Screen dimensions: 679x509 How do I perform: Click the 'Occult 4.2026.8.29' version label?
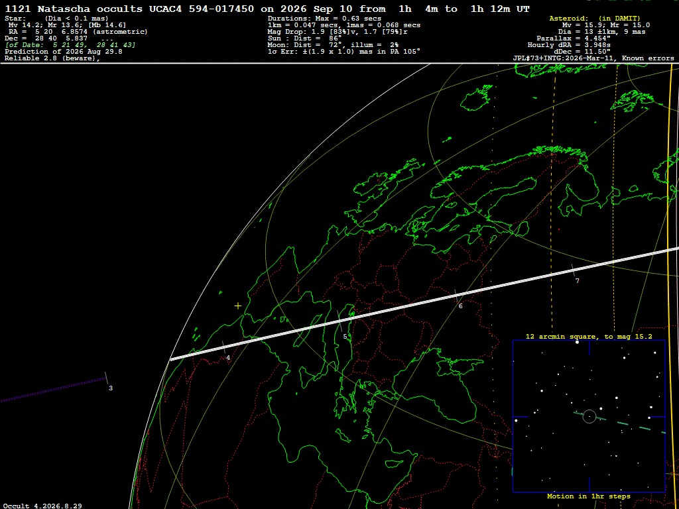click(42, 506)
